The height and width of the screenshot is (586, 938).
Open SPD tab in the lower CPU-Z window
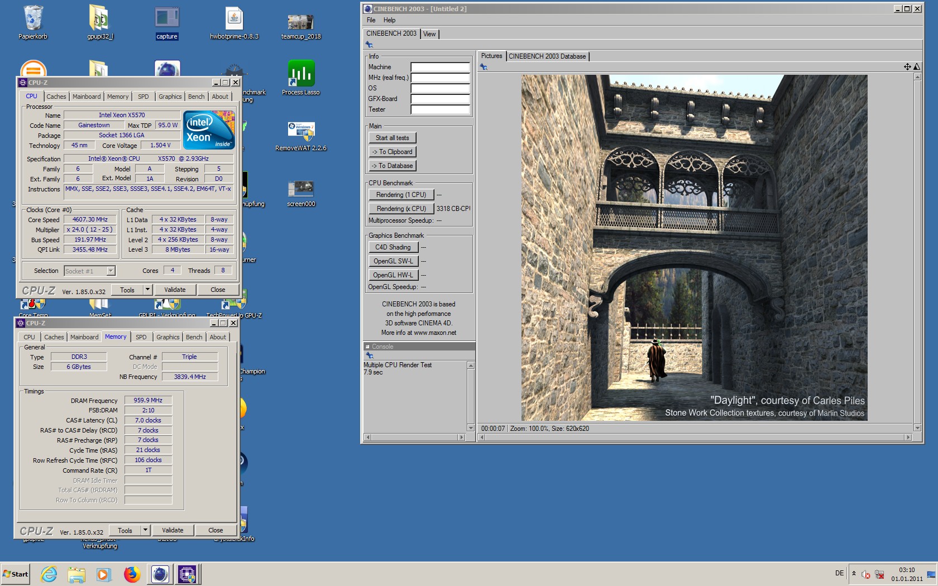[x=141, y=337]
